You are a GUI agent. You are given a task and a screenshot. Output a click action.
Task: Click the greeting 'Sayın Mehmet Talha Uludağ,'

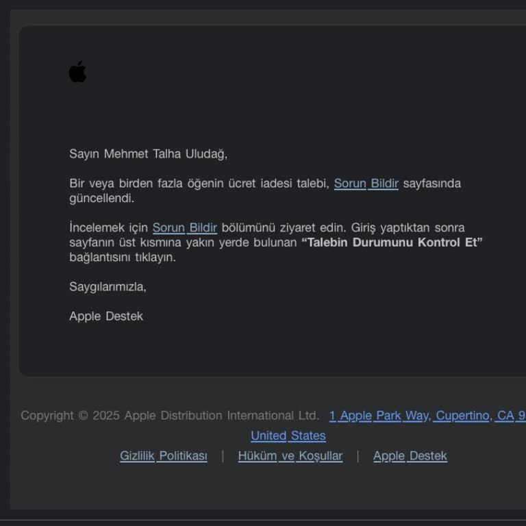[x=148, y=154]
